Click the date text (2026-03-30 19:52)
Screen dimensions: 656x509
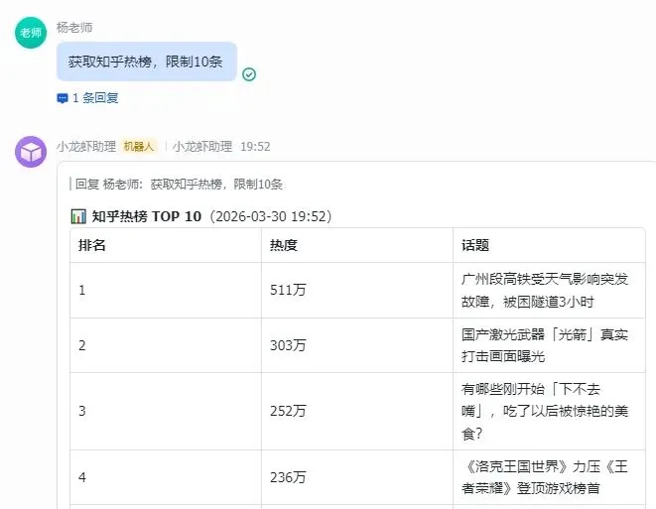[271, 216]
